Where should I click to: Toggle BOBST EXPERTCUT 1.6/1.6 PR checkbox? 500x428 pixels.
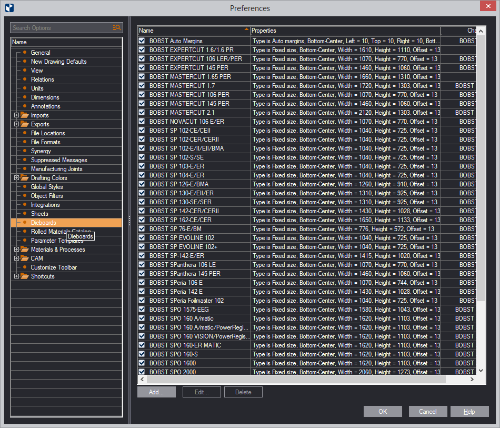[x=142, y=50]
